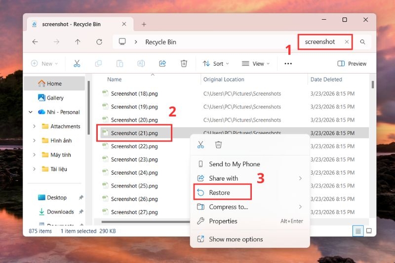Go back with the left arrow
The height and width of the screenshot is (263, 395).
pos(35,42)
